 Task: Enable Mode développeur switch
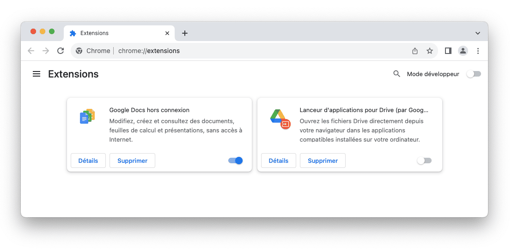point(474,74)
